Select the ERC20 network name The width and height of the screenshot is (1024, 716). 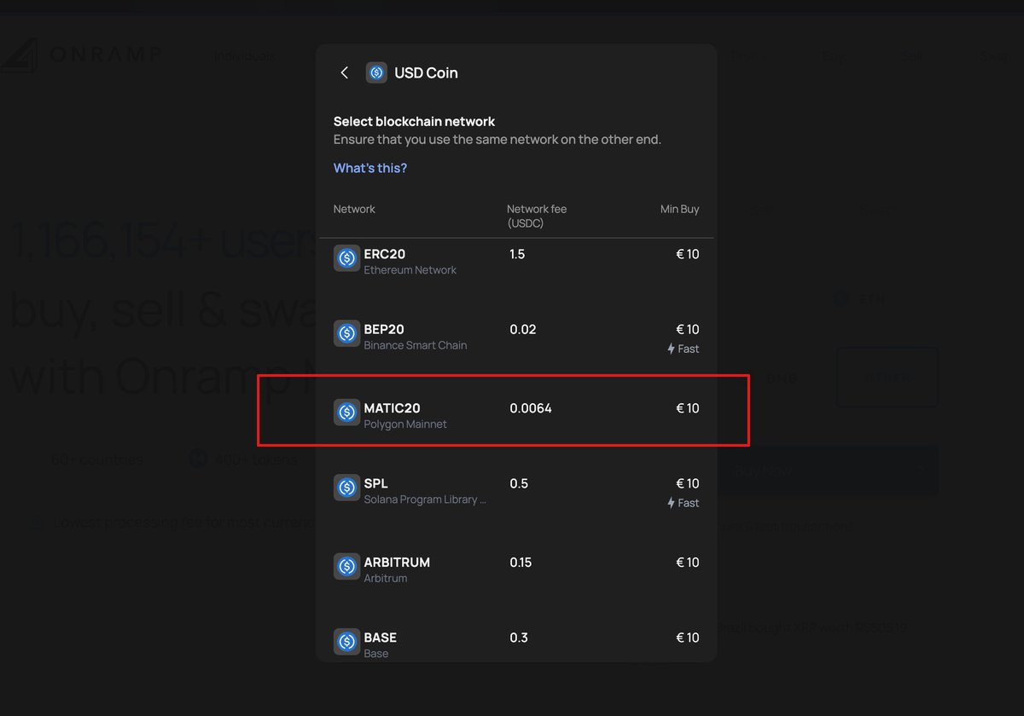[385, 254]
